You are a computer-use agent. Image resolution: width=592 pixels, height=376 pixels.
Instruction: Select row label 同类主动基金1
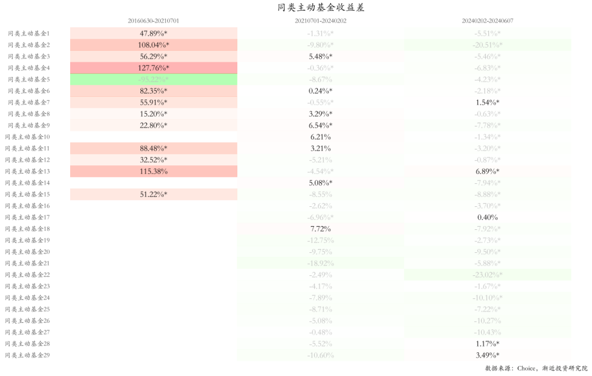point(29,33)
